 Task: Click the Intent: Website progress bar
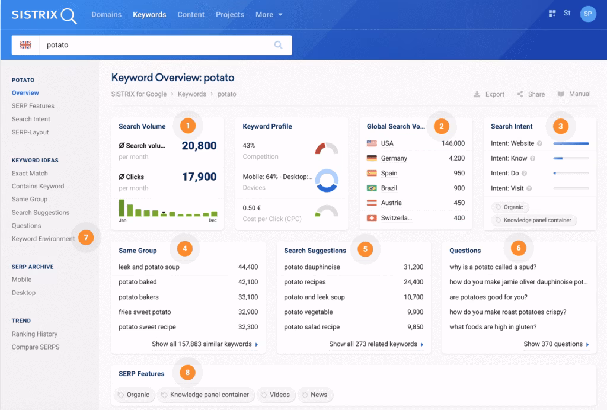click(x=570, y=143)
